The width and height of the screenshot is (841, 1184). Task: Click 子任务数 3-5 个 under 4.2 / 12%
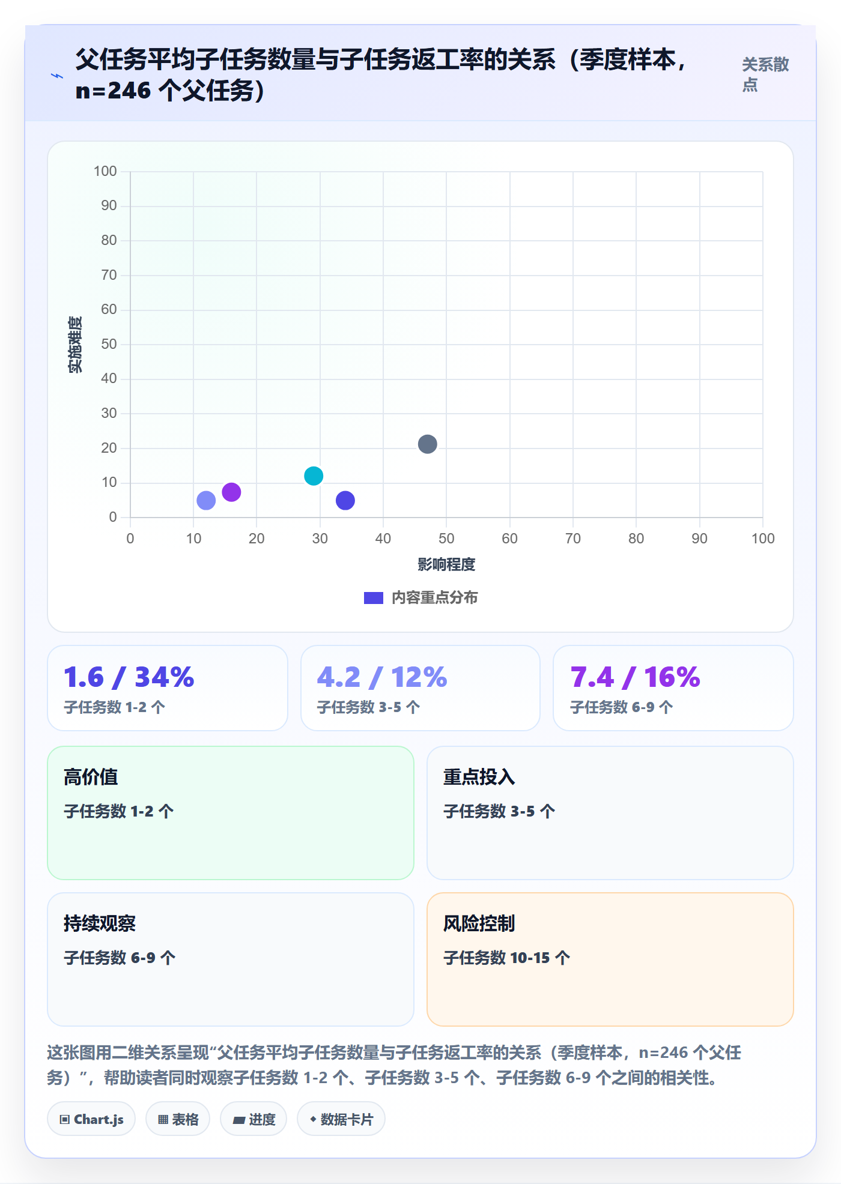(368, 707)
